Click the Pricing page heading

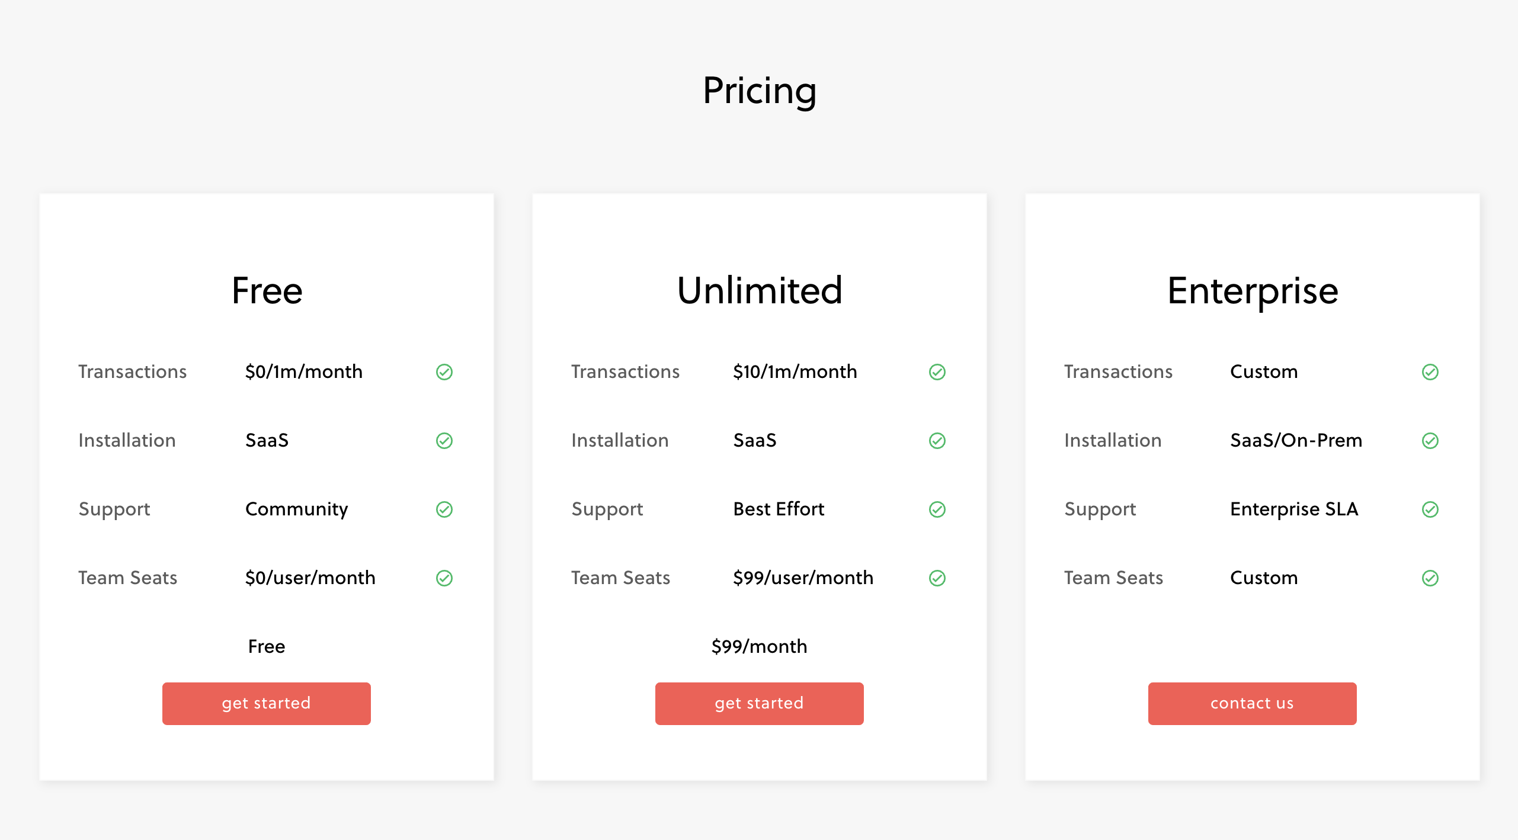[x=759, y=91]
